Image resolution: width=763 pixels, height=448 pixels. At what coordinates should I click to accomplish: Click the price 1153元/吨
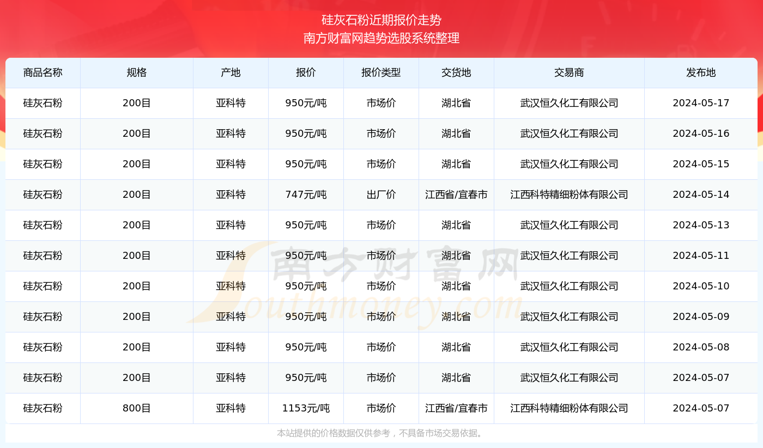(x=306, y=408)
